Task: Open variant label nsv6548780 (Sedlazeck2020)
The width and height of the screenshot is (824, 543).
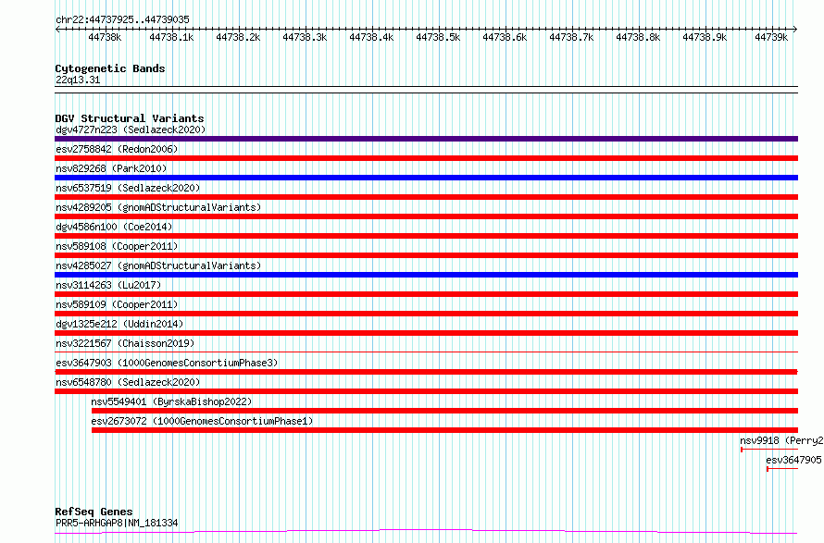Action: (x=128, y=382)
